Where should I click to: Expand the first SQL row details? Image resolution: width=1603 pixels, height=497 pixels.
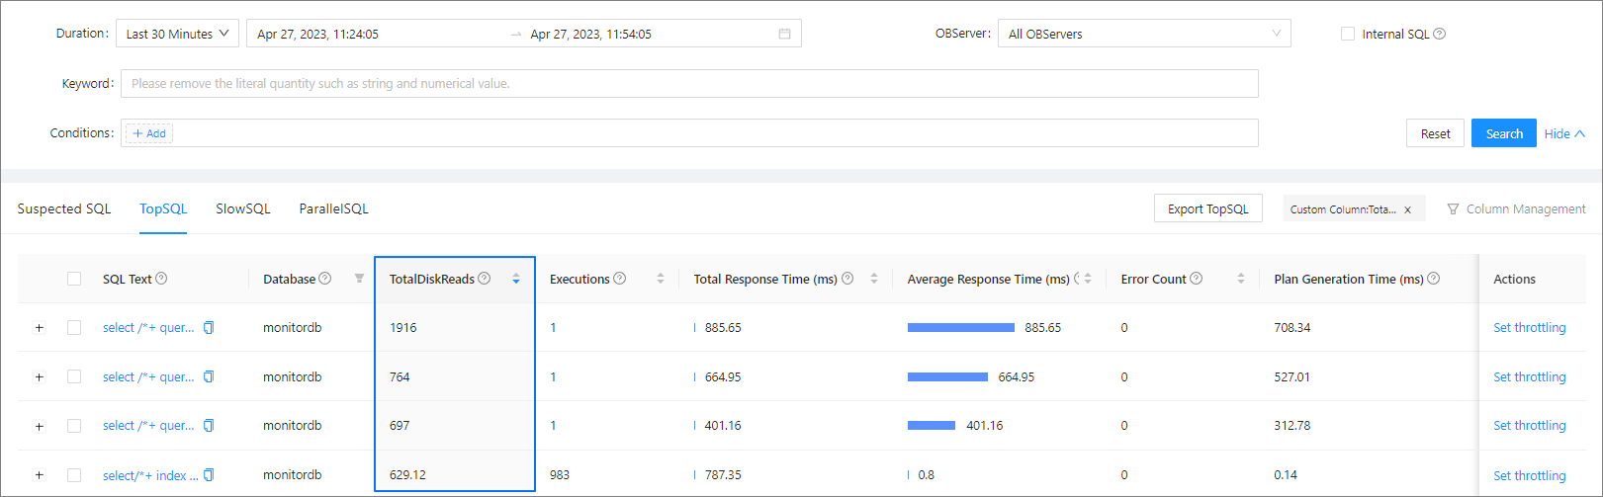40,328
